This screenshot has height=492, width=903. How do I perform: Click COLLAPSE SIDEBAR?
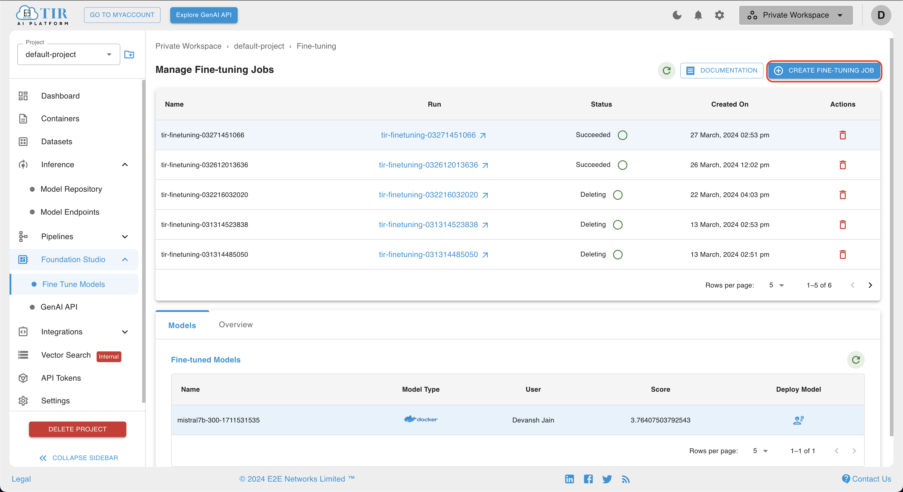click(79, 458)
